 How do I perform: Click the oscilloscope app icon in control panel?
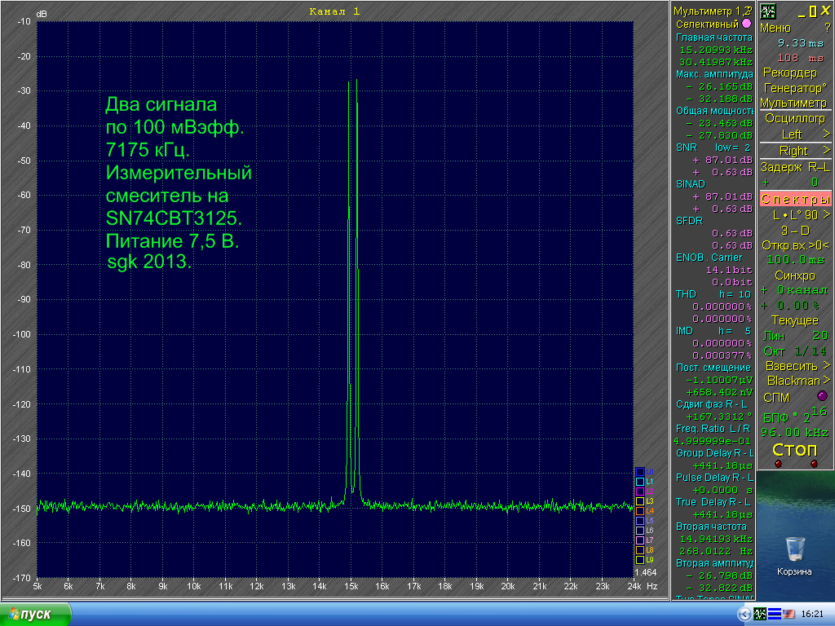point(767,11)
